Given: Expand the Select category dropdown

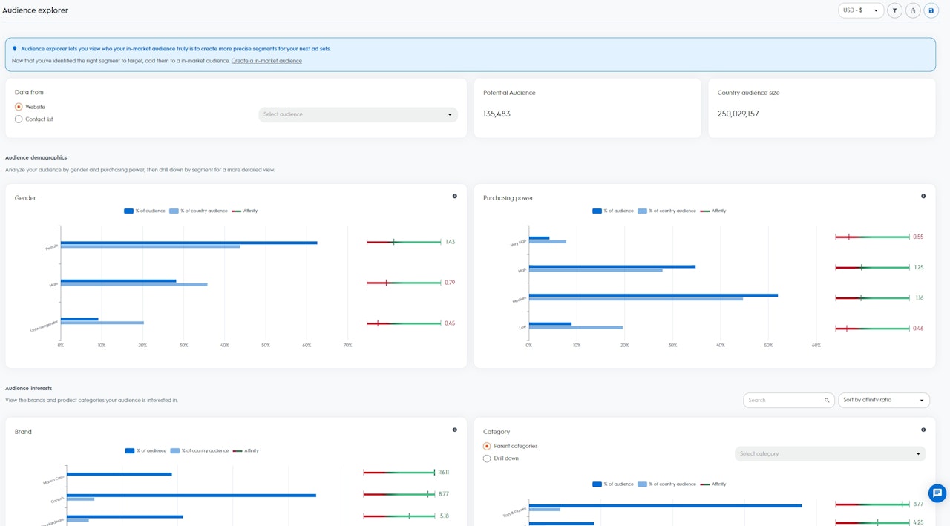Looking at the screenshot, I should coord(830,453).
